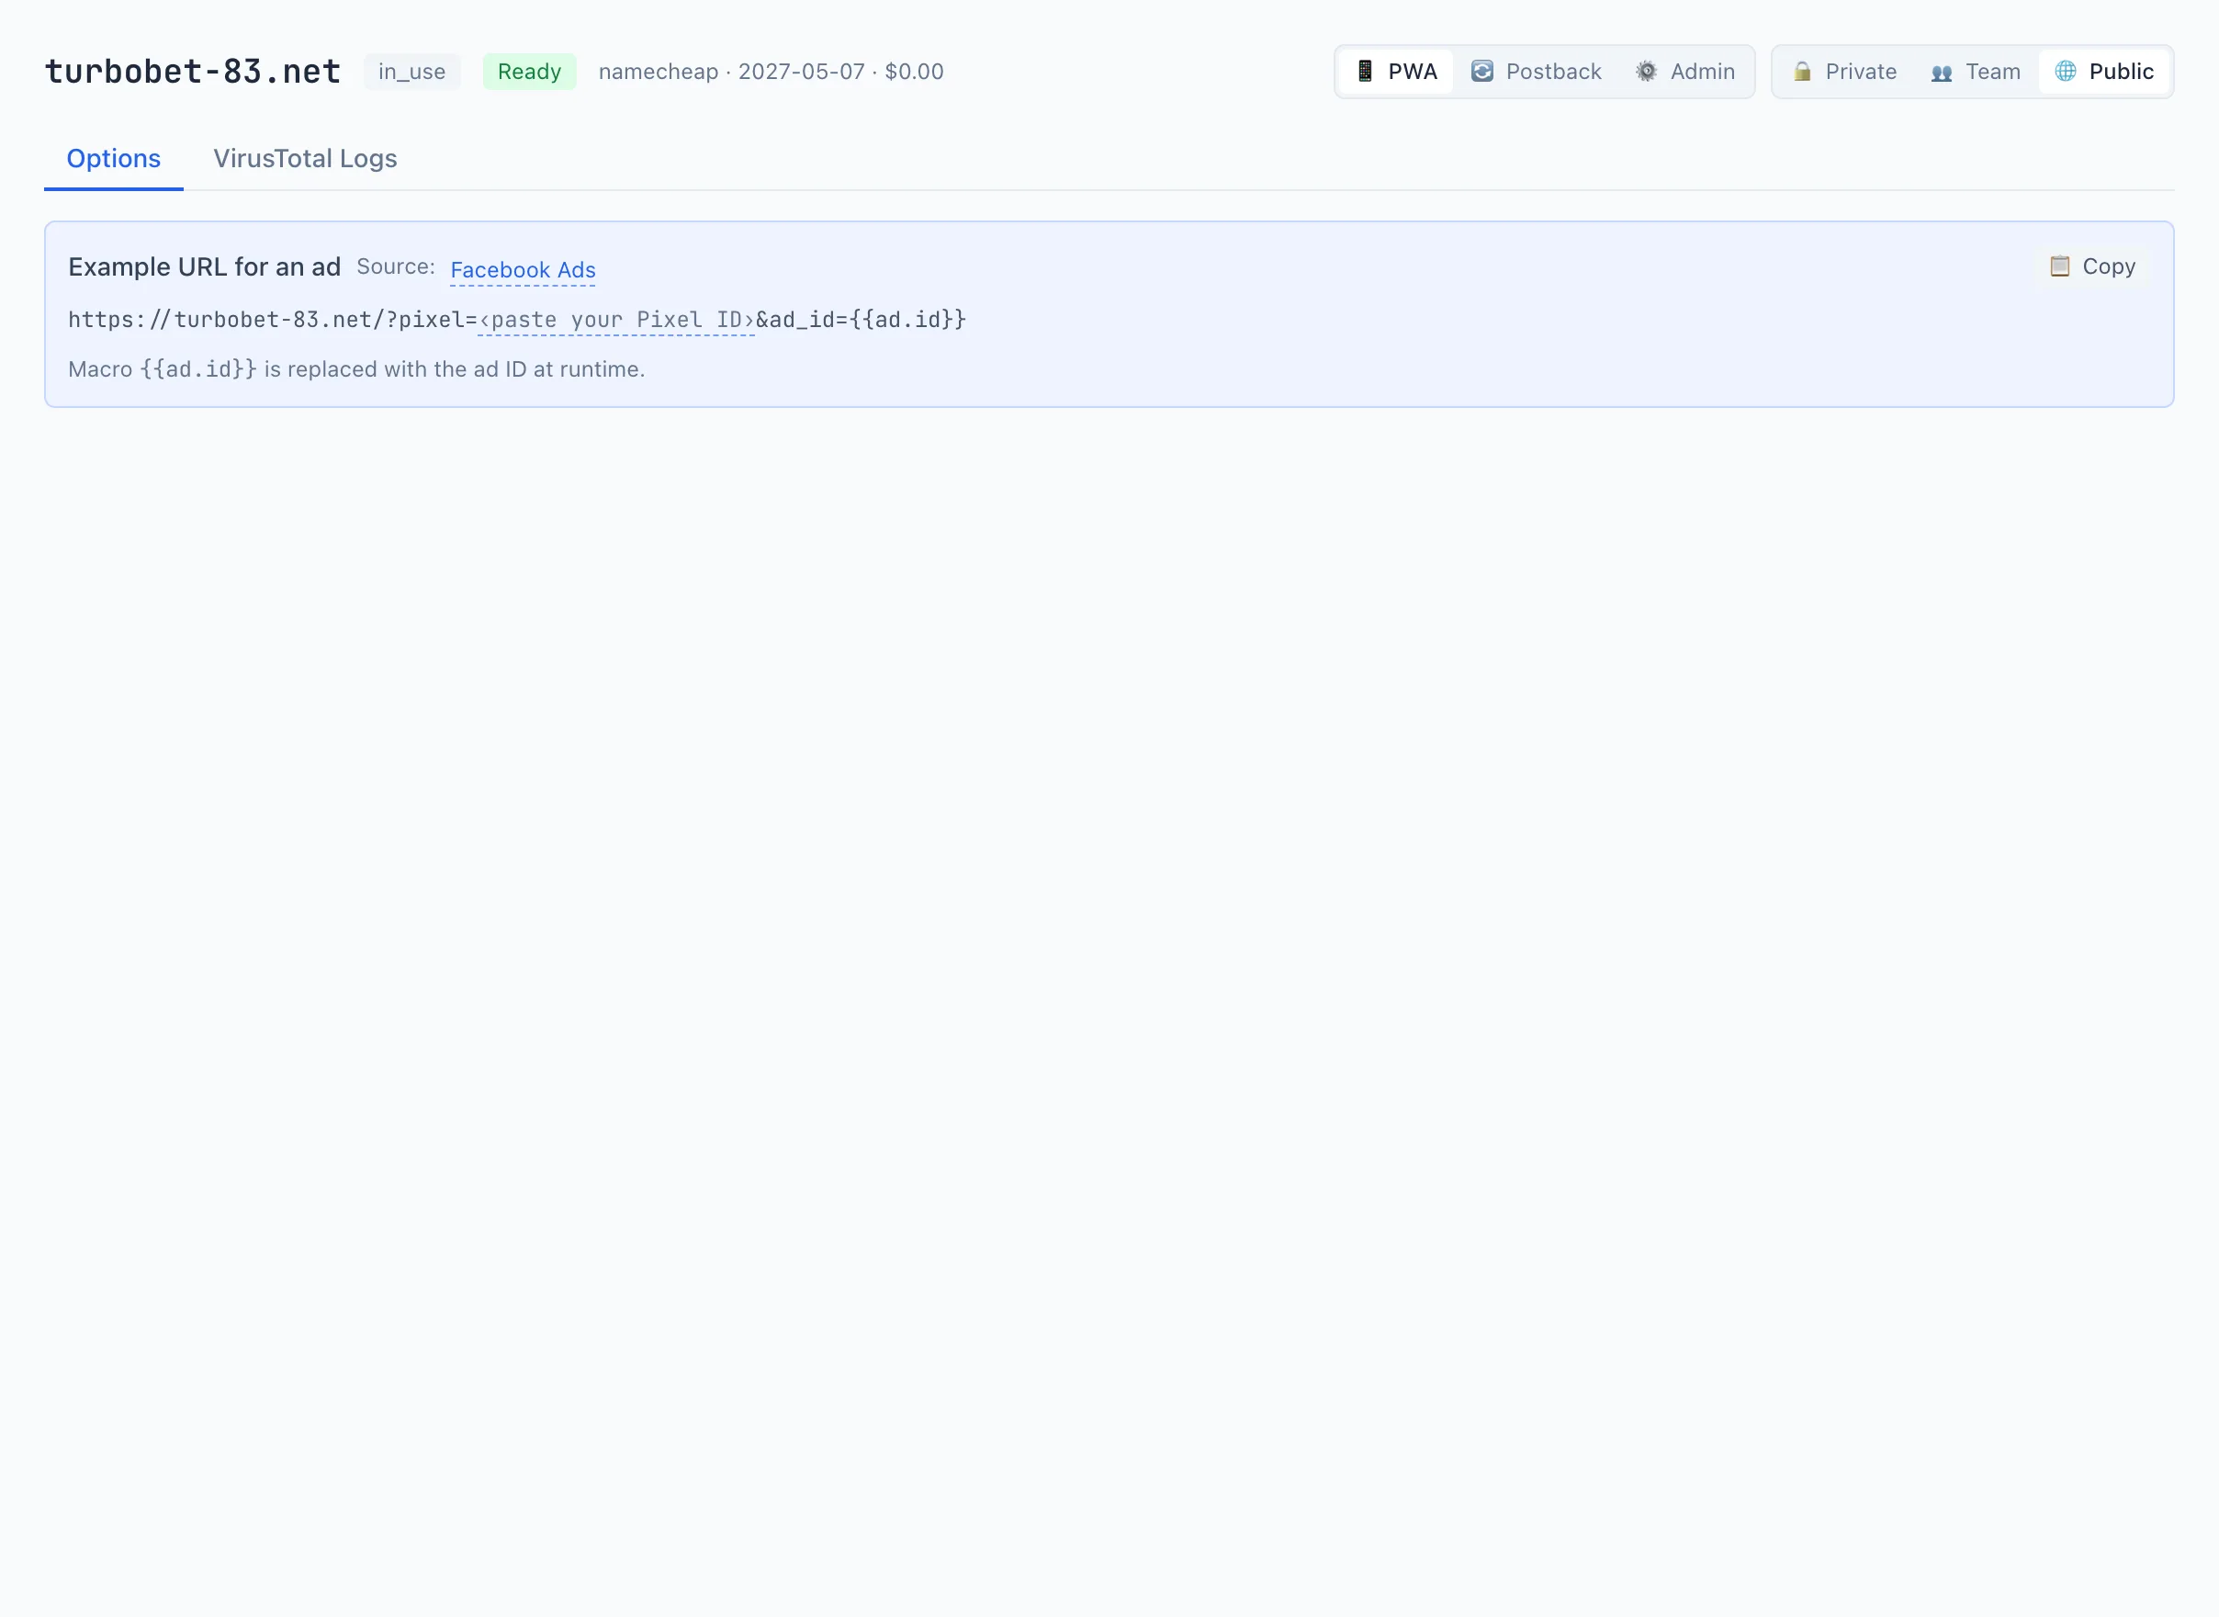Click the Example URL for an ad title
Screen dimensions: 2219x1617
205,267
